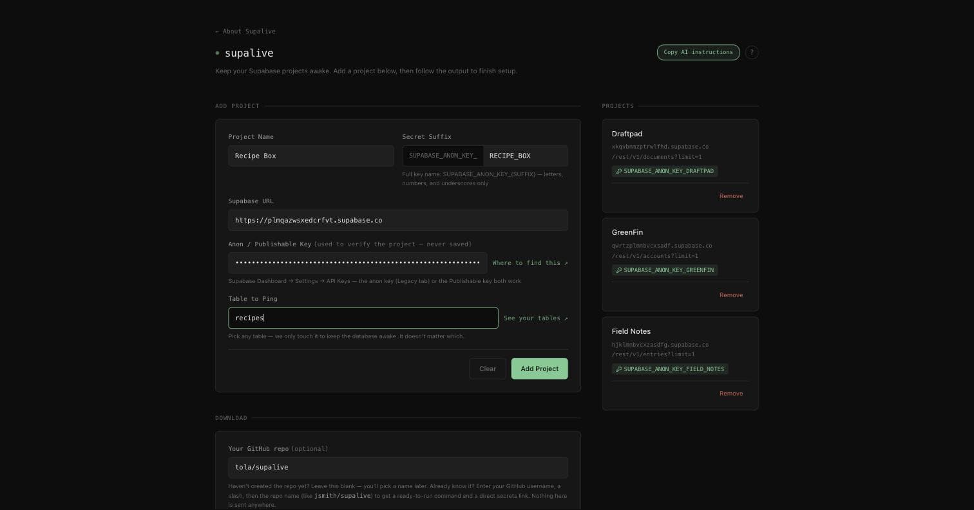Viewport: 974px width, 510px height.
Task: Click /rest/v1/entries?limit=1 path text
Action: [x=653, y=354]
